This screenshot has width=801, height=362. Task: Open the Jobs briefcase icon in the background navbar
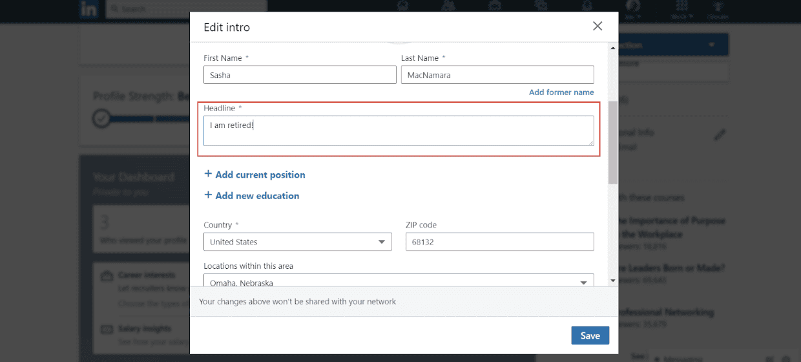[495, 6]
